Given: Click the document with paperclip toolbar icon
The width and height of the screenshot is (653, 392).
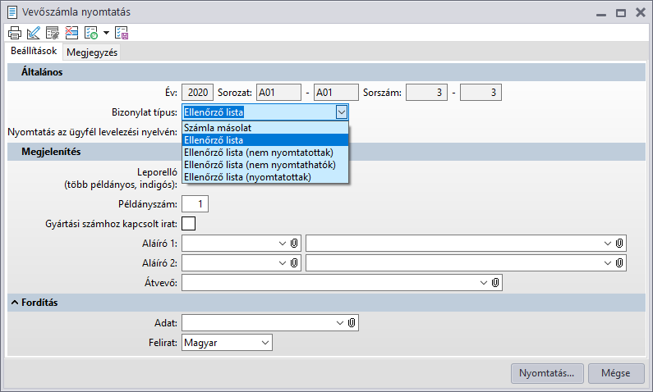Looking at the screenshot, I should [x=52, y=33].
